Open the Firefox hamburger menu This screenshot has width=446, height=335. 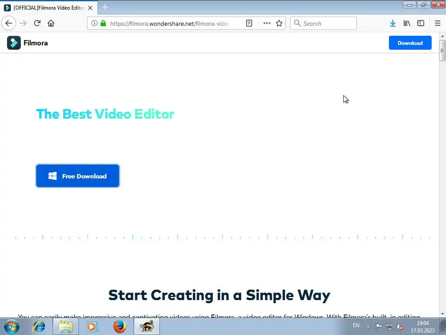pos(438,24)
